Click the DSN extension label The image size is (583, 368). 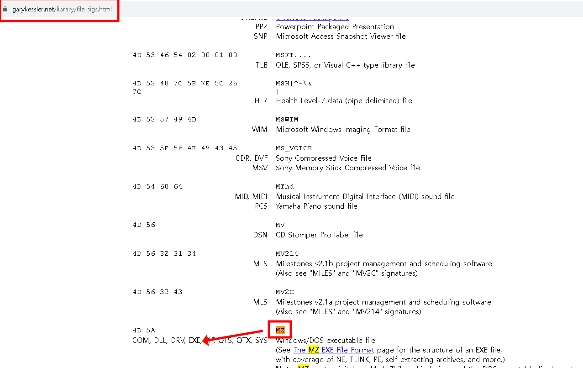(261, 235)
